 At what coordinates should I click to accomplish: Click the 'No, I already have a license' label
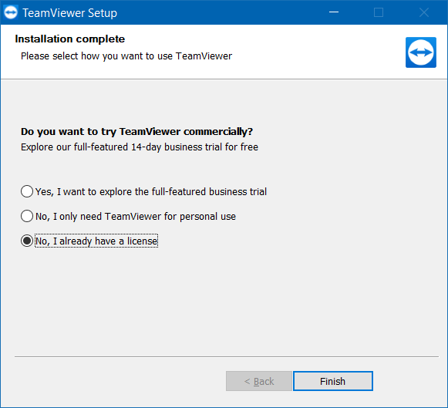pos(96,241)
